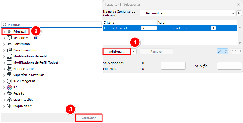Select the Construção tree label

pyautogui.click(x=21, y=44)
